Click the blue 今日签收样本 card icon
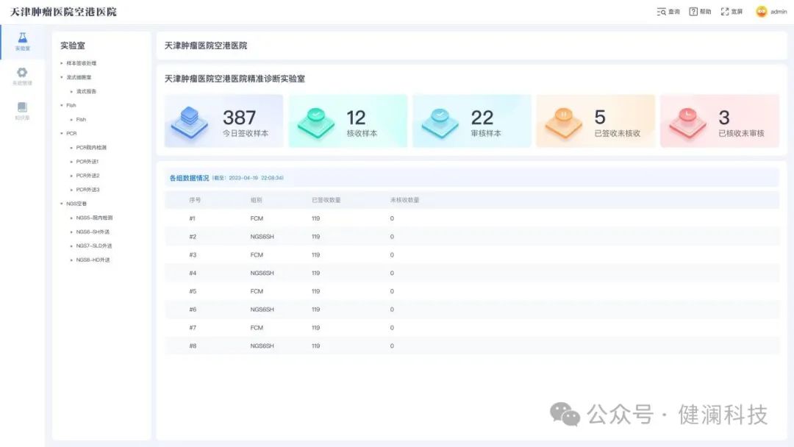794x447 pixels. coord(190,123)
